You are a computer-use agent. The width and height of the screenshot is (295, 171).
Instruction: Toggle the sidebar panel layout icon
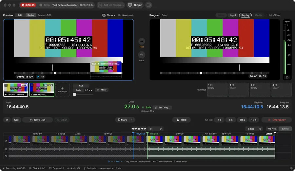coord(148,5)
